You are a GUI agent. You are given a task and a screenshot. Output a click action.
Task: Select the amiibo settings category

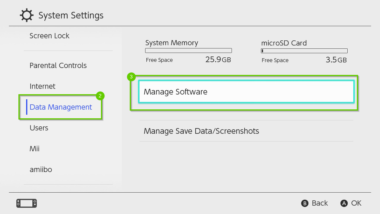coord(41,169)
